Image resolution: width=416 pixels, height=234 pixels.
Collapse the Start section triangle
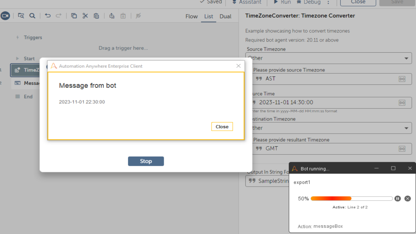tap(18, 58)
